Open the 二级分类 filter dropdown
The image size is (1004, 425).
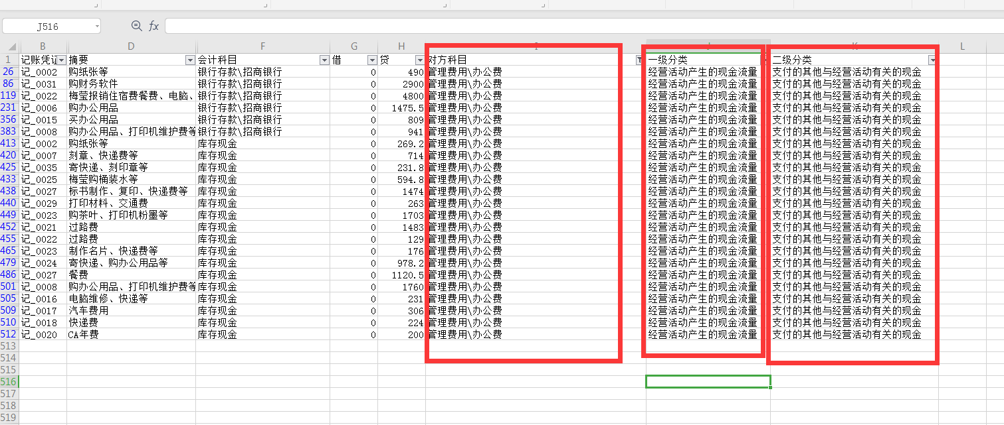click(932, 60)
